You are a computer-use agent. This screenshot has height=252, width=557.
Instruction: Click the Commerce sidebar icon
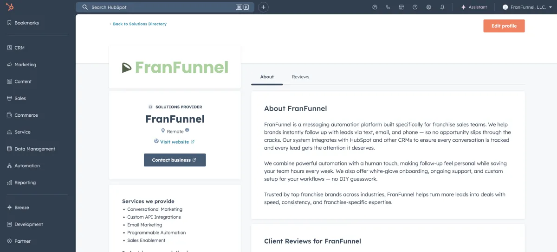pos(9,115)
